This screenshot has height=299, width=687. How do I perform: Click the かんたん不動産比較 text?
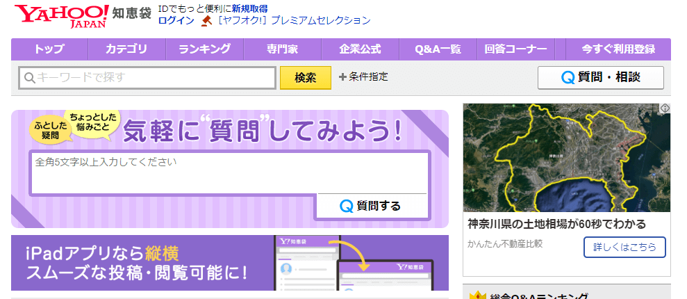tap(505, 244)
